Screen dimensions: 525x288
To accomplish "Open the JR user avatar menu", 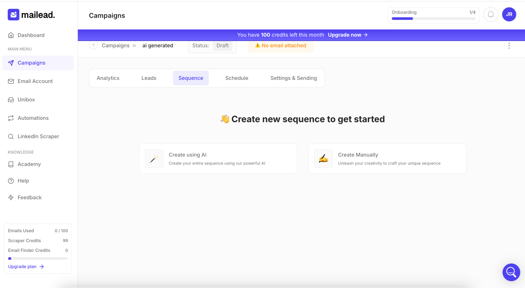I will tap(509, 14).
